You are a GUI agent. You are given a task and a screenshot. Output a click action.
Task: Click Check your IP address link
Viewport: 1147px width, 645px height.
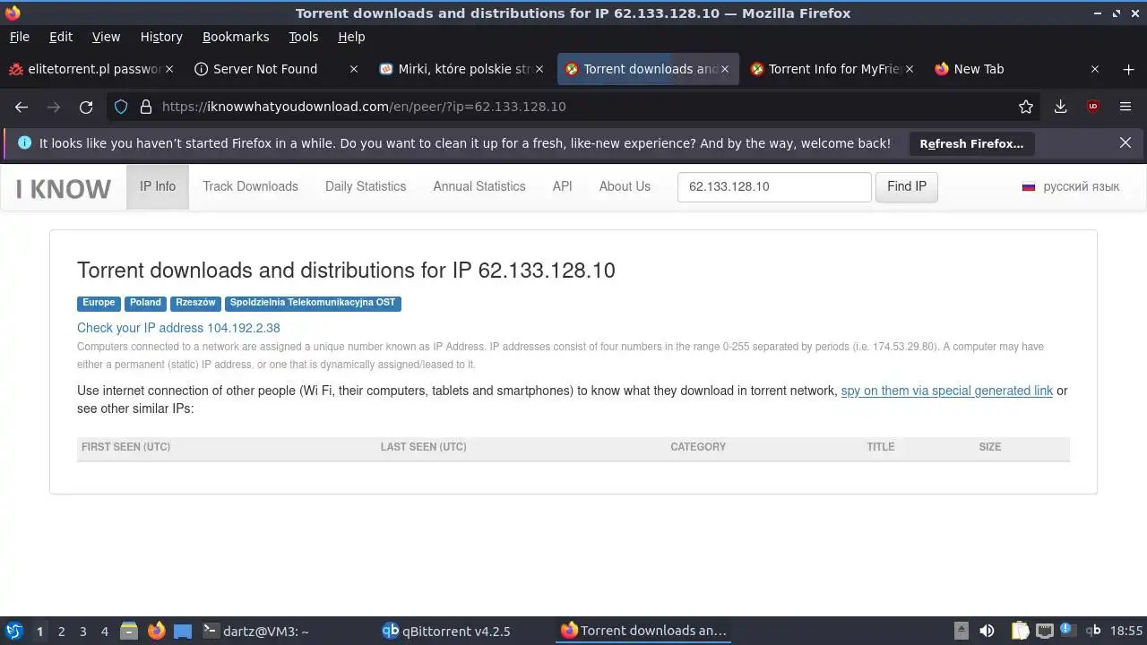pos(178,328)
